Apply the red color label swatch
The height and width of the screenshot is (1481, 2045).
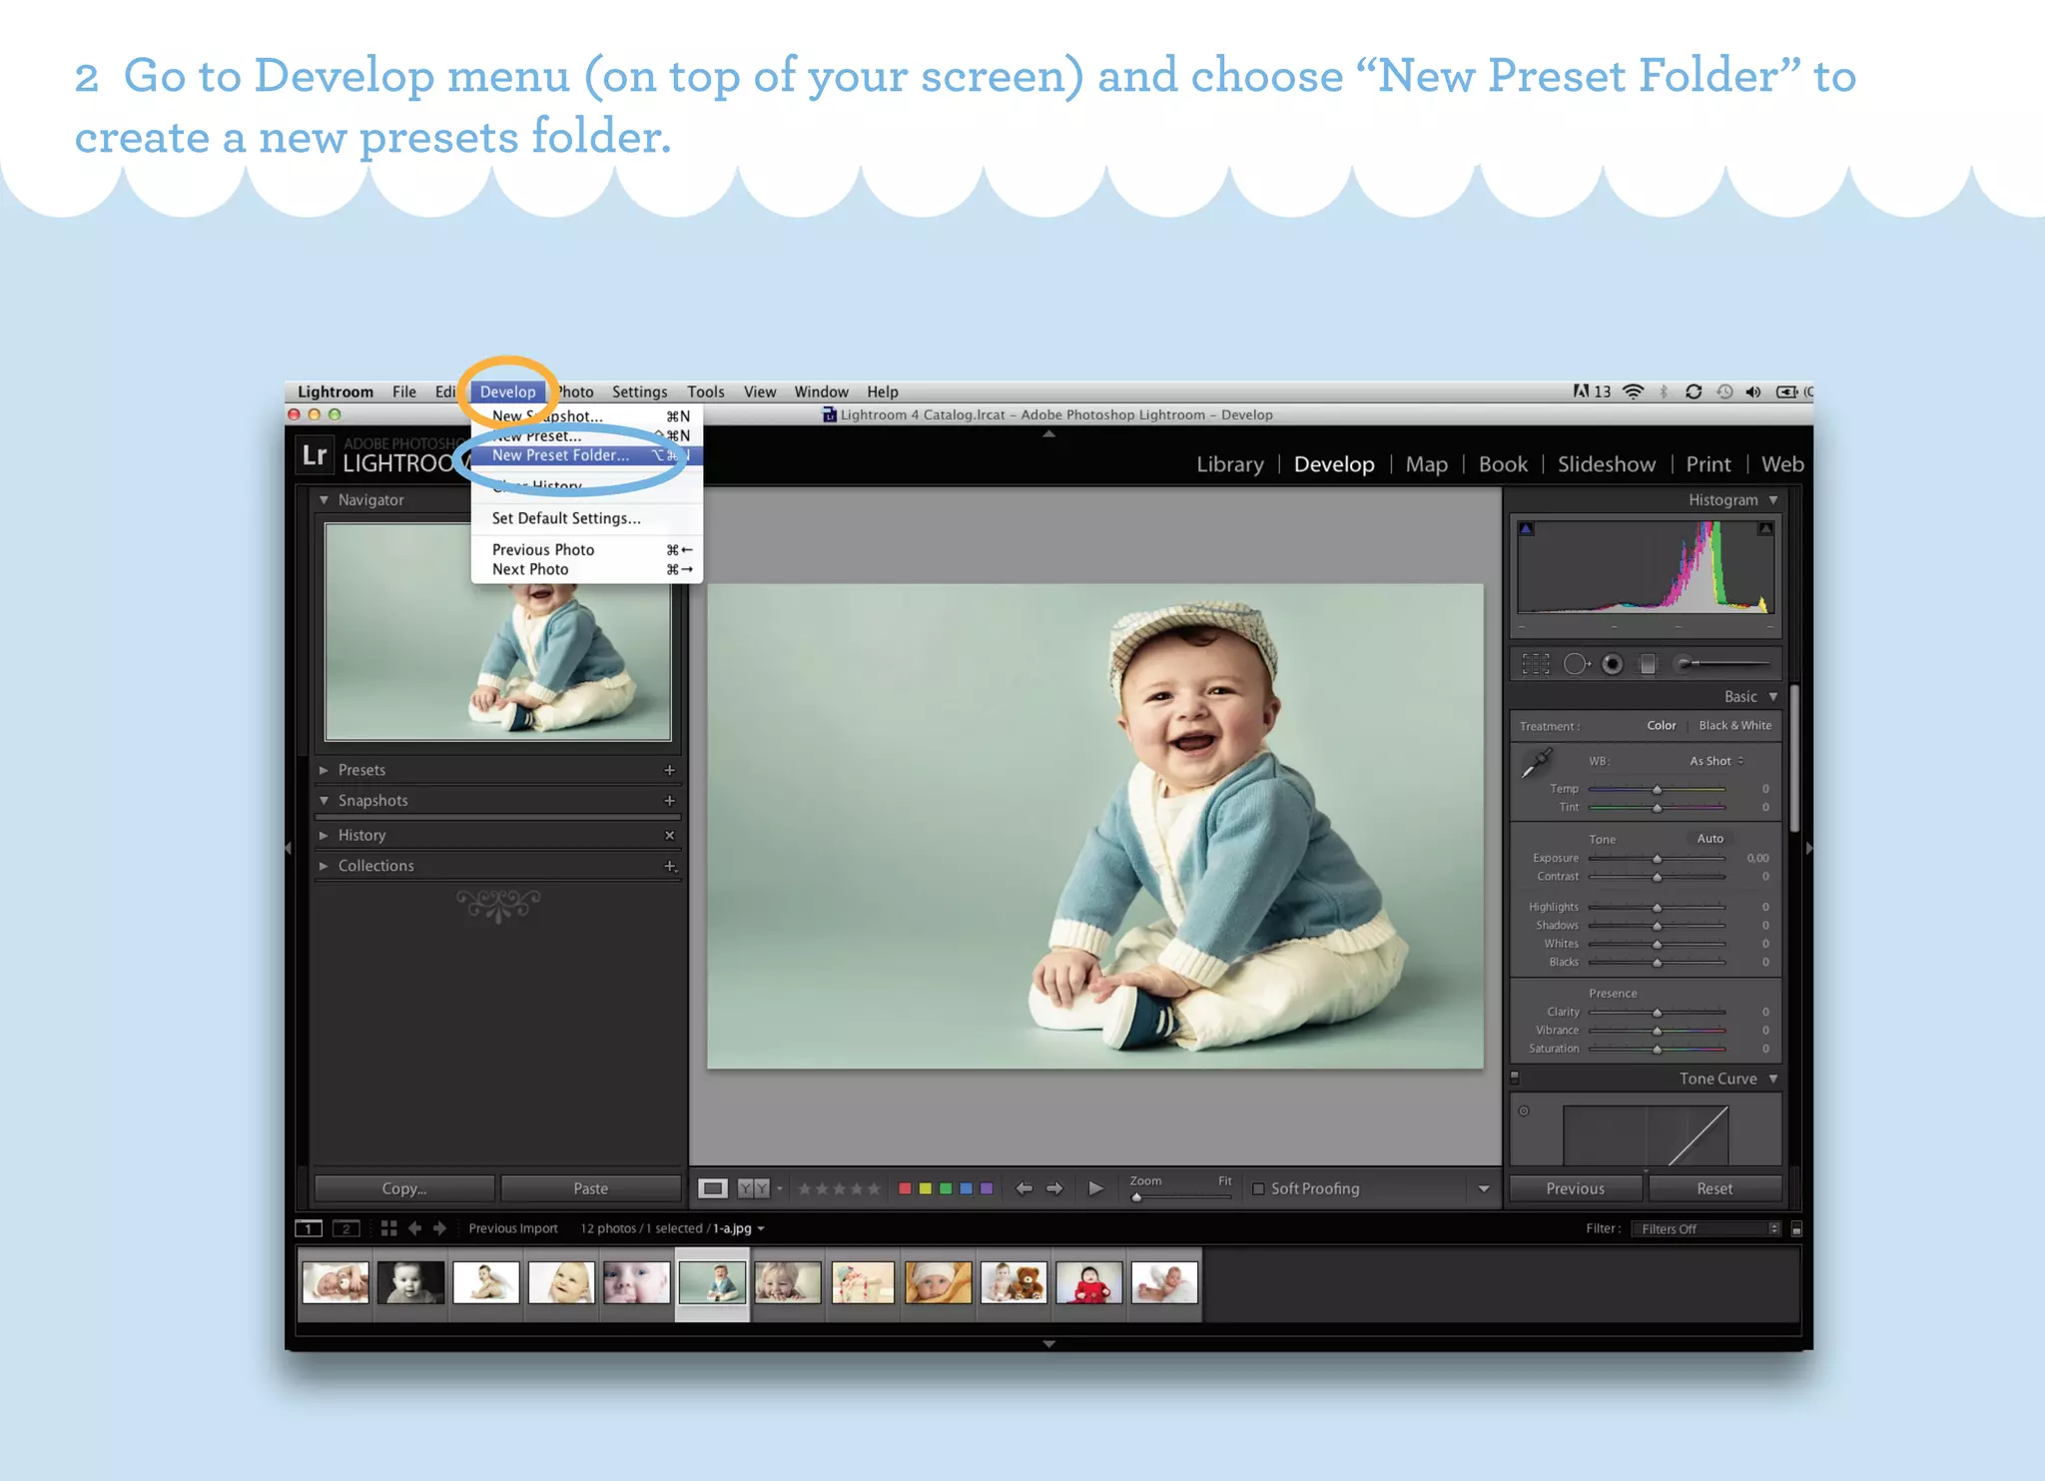tap(905, 1188)
